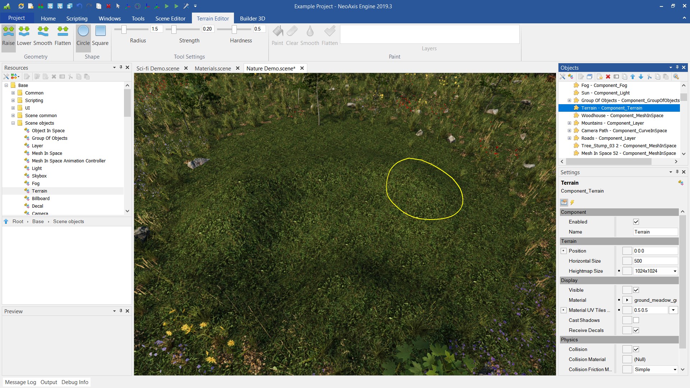Click the red delete icon in Objects toolbar
This screenshot has width=690, height=388.
point(608,77)
